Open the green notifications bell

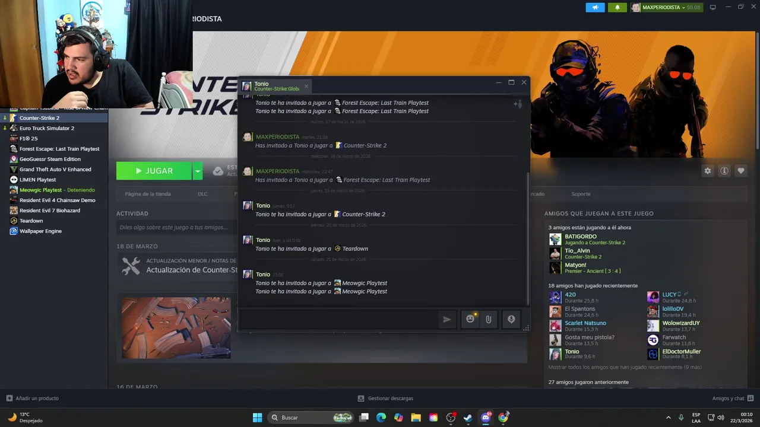click(617, 7)
